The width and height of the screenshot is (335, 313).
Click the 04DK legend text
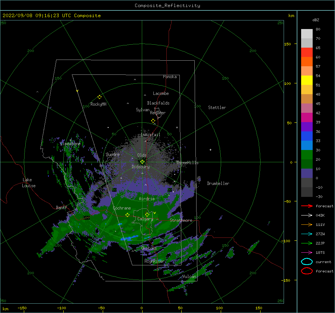point(320,215)
